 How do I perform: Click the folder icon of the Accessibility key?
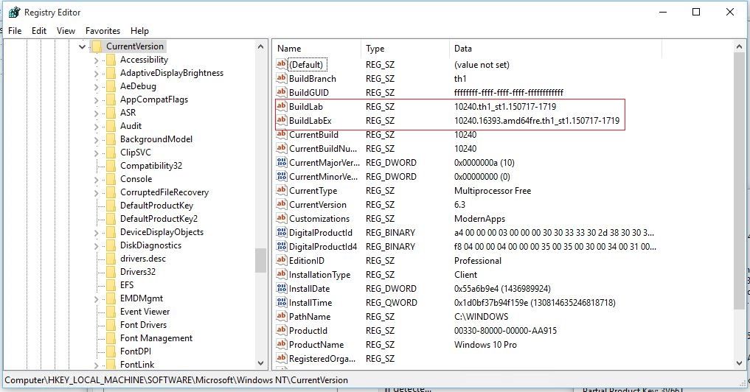point(111,60)
